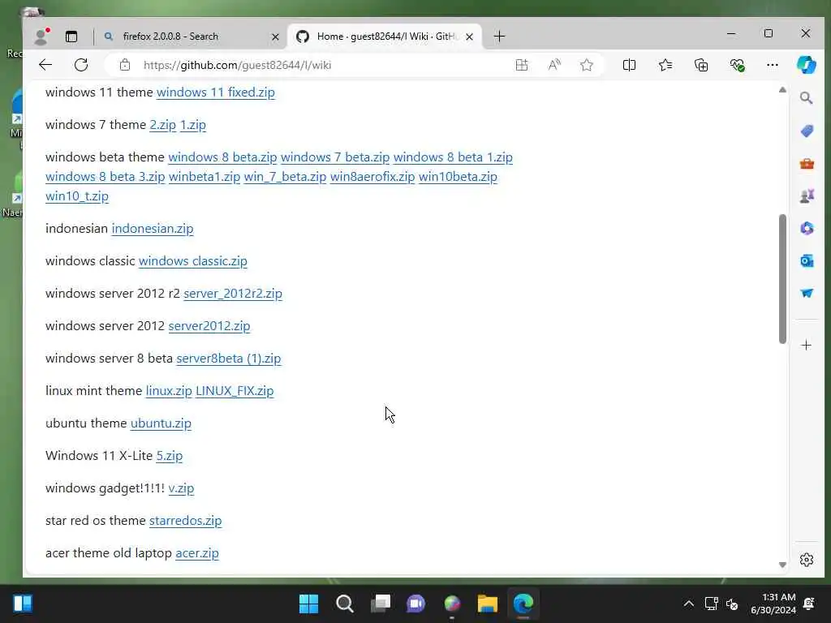Screen dimensions: 831x623
Task: Close the firefox 2.0.0.8 Search tab
Action: click(x=275, y=37)
